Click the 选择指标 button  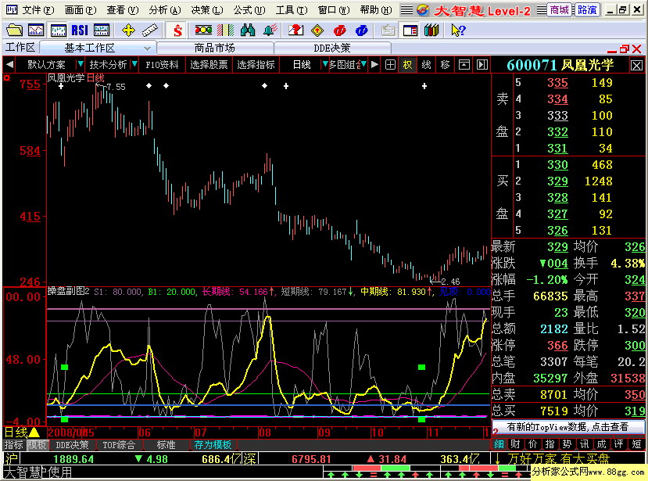[256, 64]
